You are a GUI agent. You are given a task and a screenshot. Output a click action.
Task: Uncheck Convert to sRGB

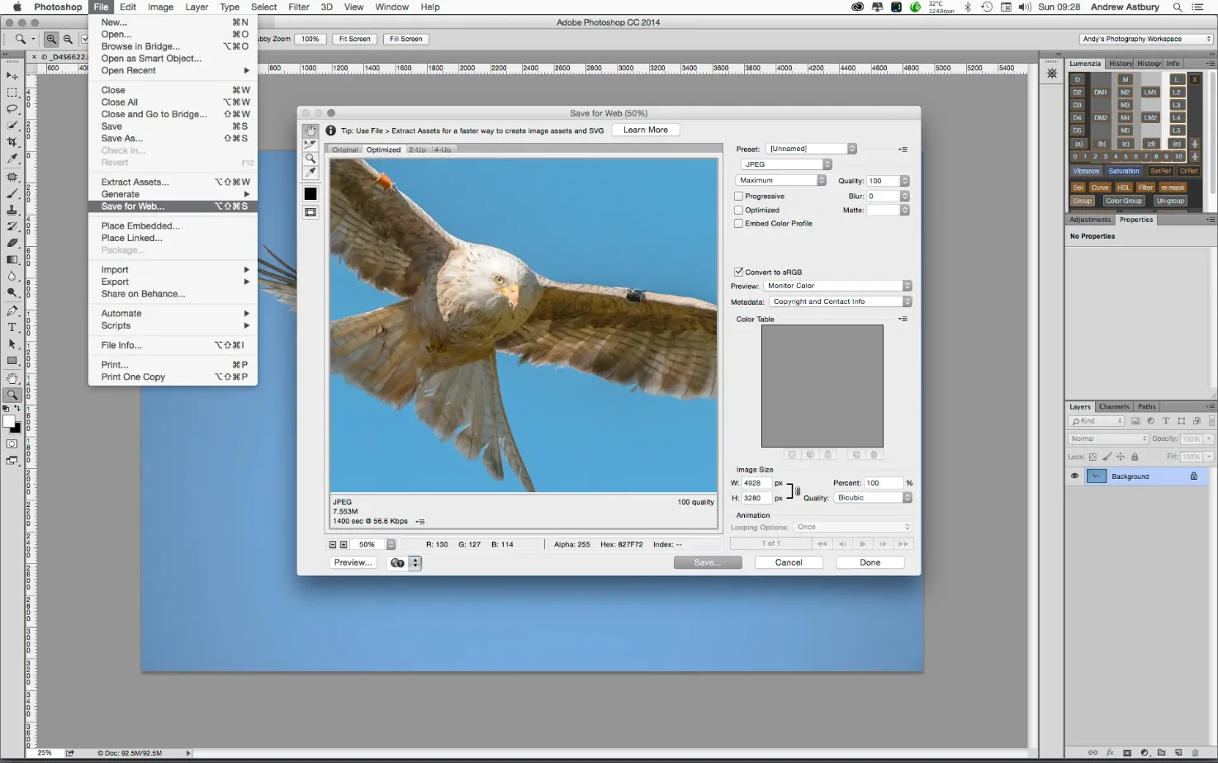coord(739,272)
